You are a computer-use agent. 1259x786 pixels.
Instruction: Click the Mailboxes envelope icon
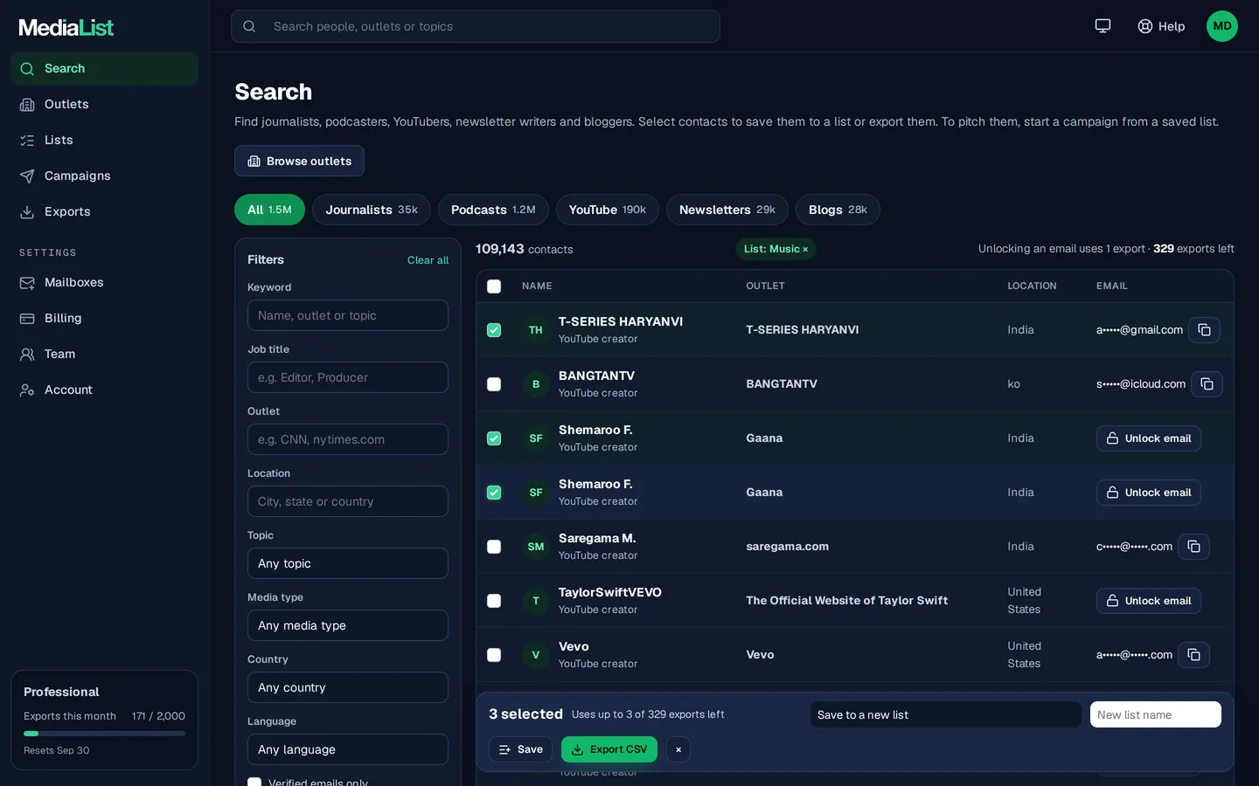coord(27,283)
